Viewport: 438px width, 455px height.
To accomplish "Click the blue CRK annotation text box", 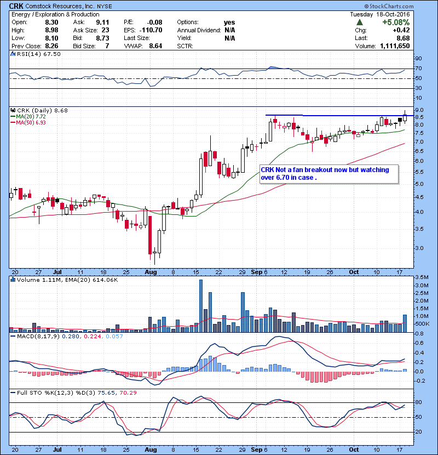I will click(x=329, y=174).
